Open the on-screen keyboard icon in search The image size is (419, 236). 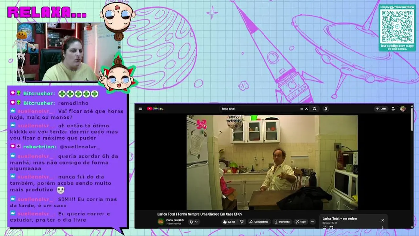[302, 109]
